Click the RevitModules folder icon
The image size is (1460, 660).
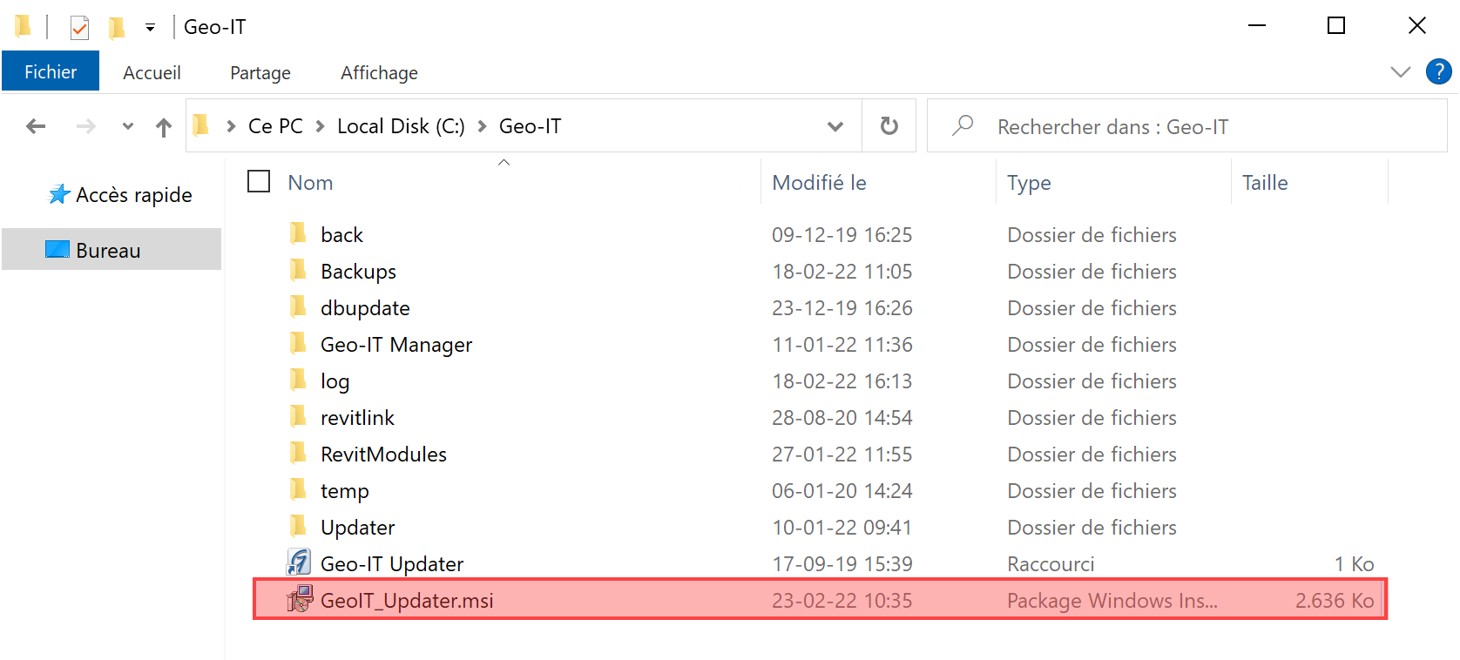(298, 452)
